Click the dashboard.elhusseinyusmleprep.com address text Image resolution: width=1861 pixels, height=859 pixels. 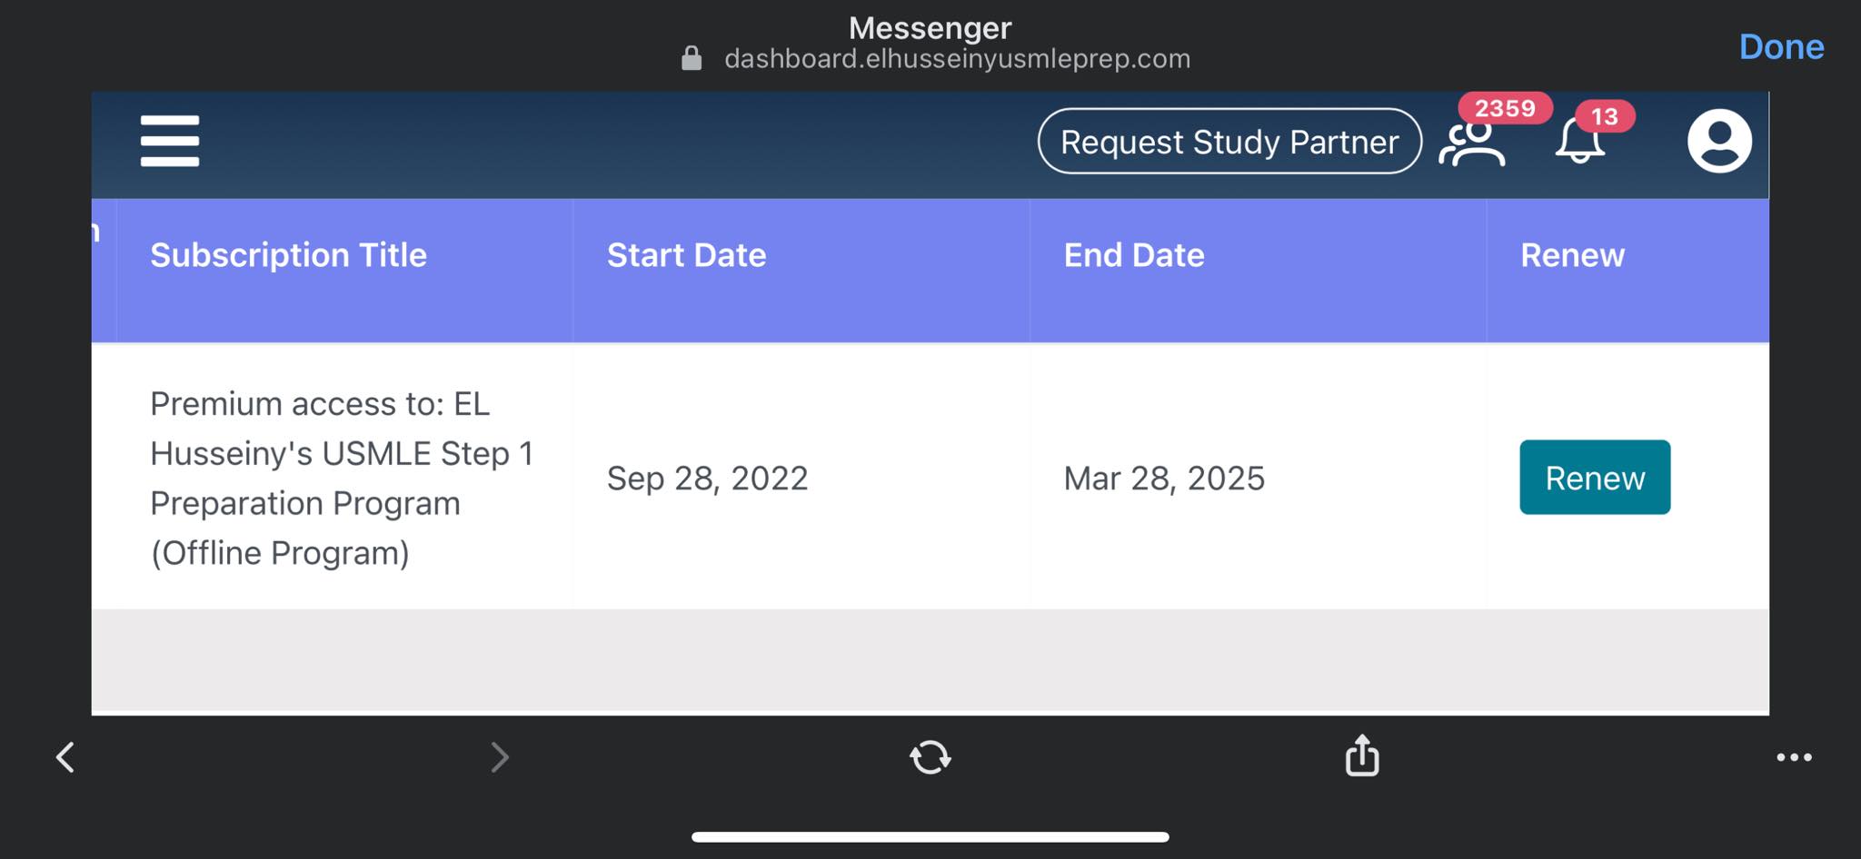[x=957, y=59]
